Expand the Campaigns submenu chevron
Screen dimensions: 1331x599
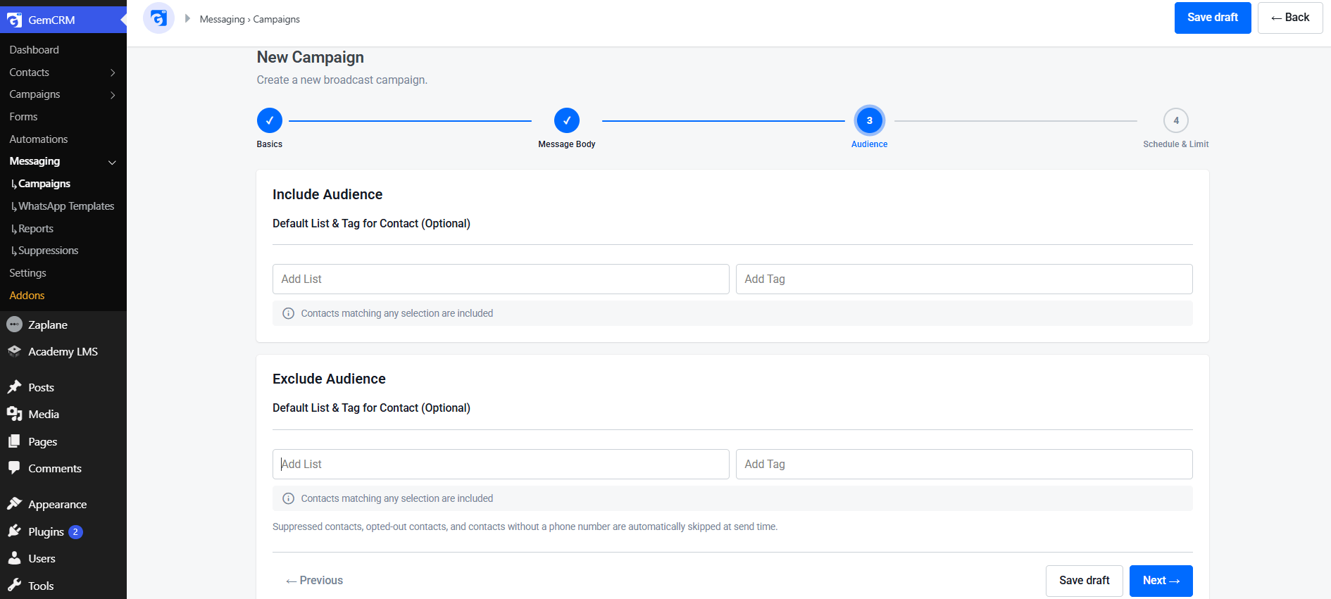coord(113,95)
